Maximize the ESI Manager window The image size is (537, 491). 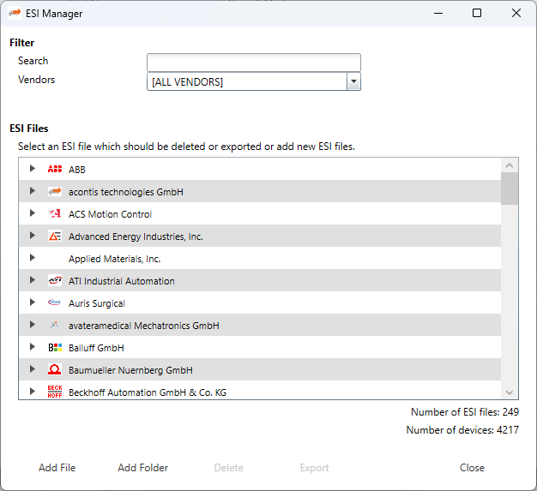pos(477,13)
